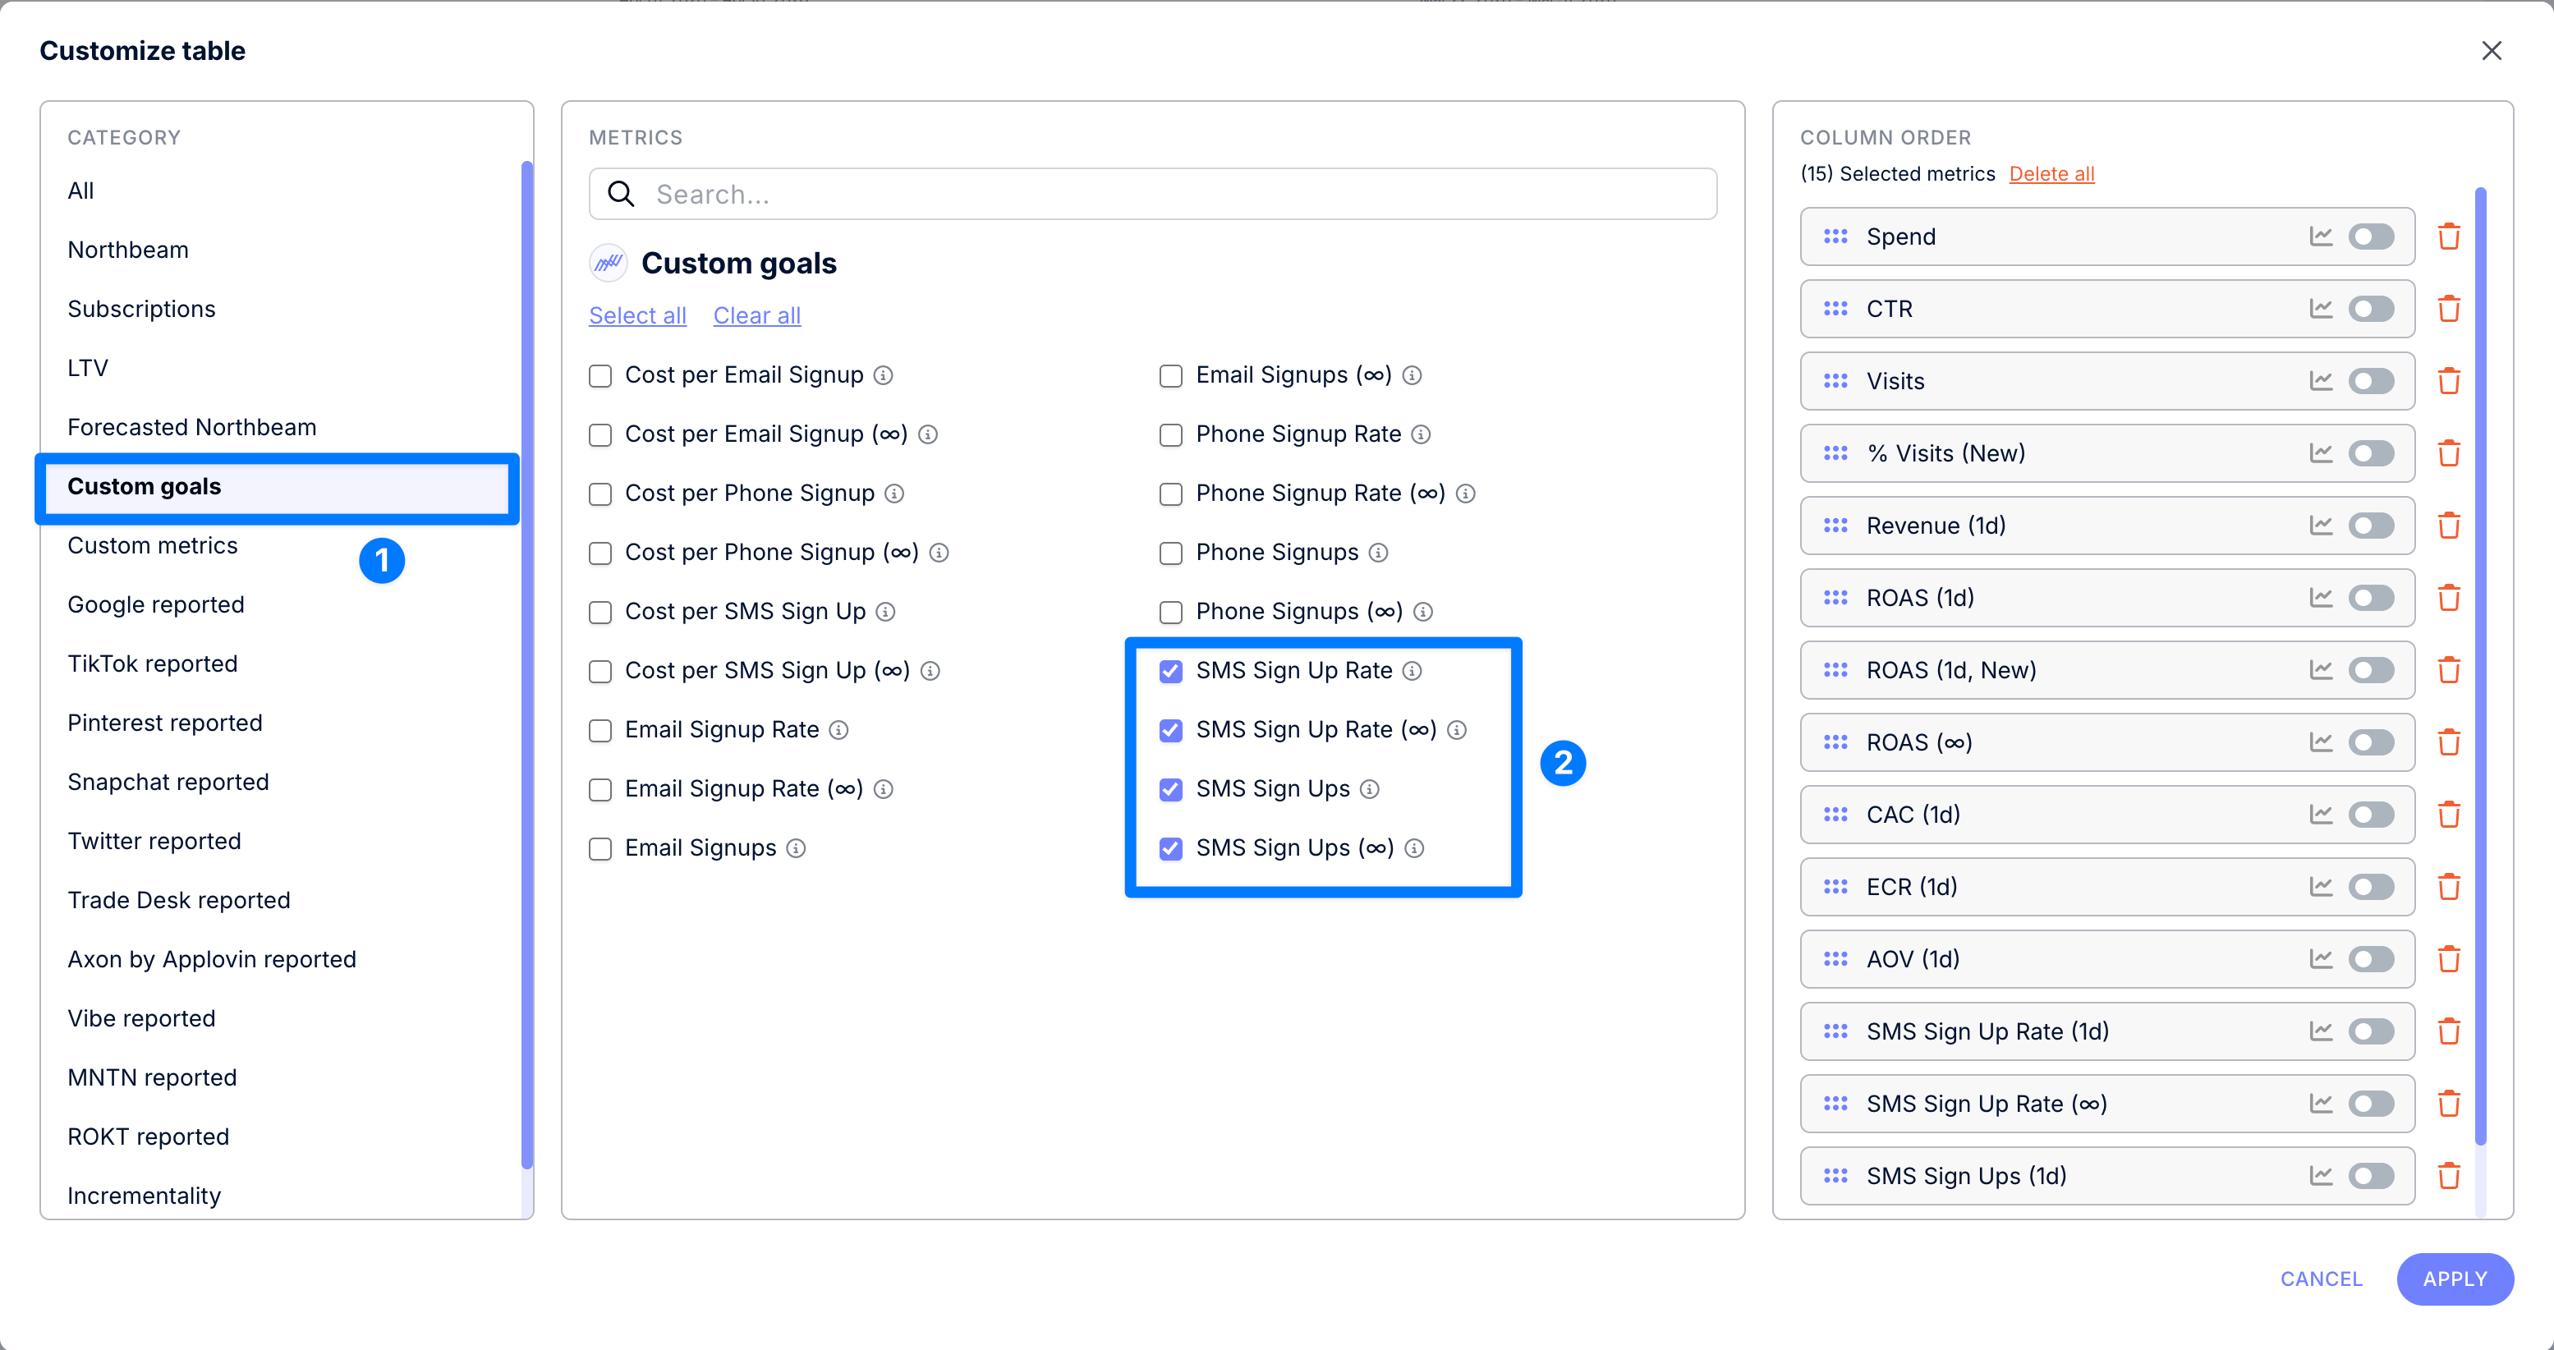2554x1350 pixels.
Task: Check Phone Signups checkbox
Action: pos(1171,554)
